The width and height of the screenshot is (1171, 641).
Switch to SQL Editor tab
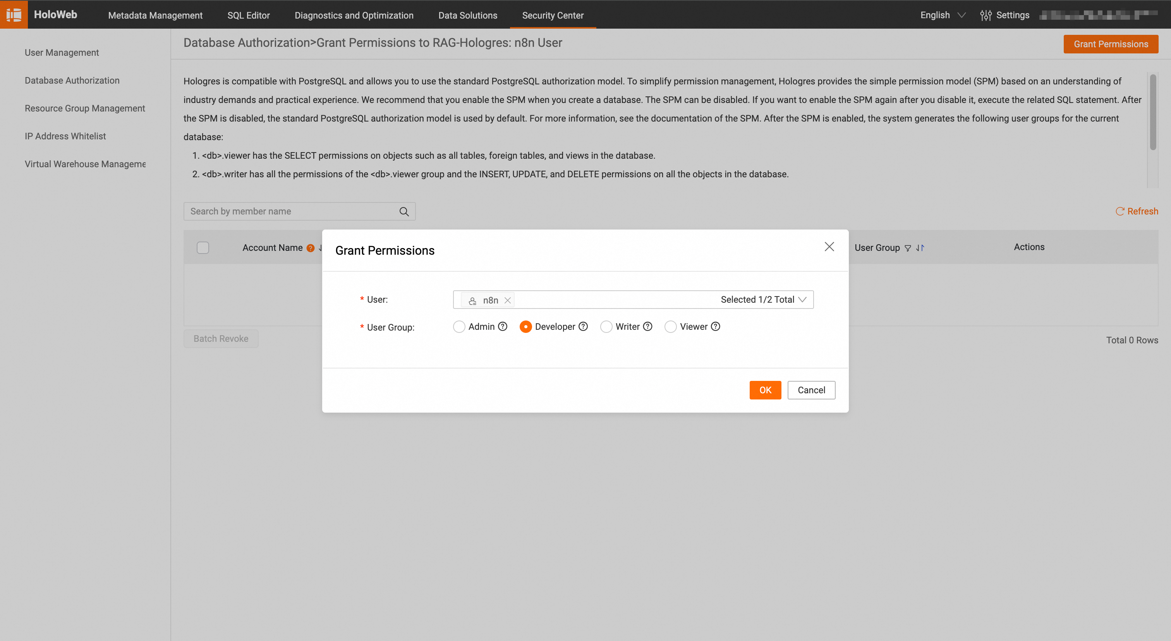pos(248,15)
